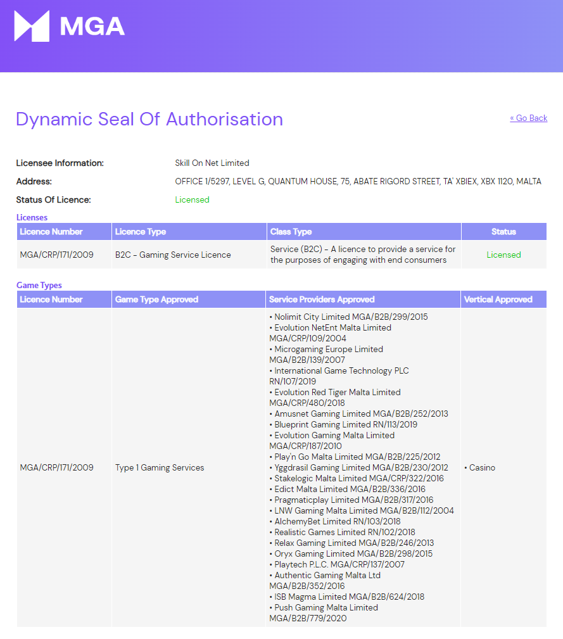
Task: Click the AlchemyBet Limited entry
Action: [x=335, y=521]
